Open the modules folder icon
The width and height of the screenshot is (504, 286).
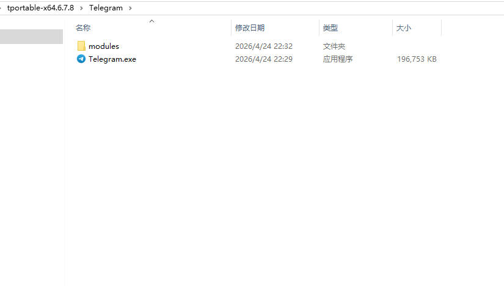[x=81, y=46]
